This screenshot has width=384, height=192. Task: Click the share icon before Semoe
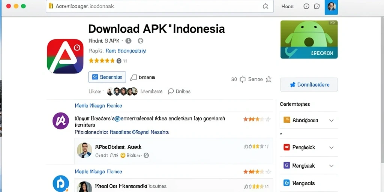click(243, 79)
